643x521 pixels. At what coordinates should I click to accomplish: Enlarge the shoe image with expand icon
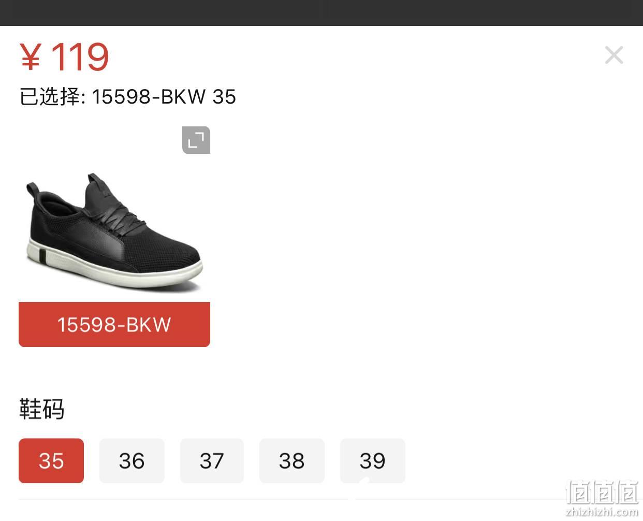coord(196,140)
